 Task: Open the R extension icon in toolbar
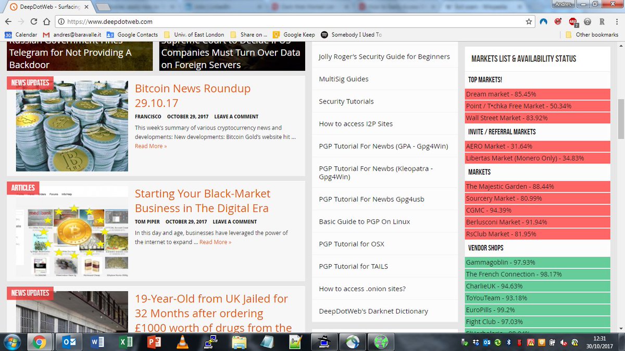[x=602, y=22]
